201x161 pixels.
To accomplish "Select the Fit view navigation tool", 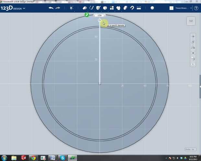I will [x=193, y=53].
